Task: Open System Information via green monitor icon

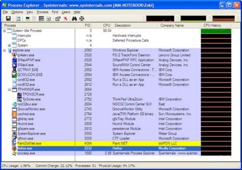Action: [x=28, y=19]
